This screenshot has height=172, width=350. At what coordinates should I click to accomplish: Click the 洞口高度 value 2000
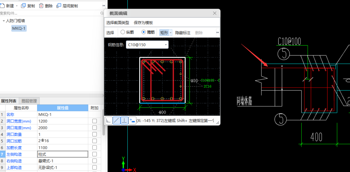(63, 128)
